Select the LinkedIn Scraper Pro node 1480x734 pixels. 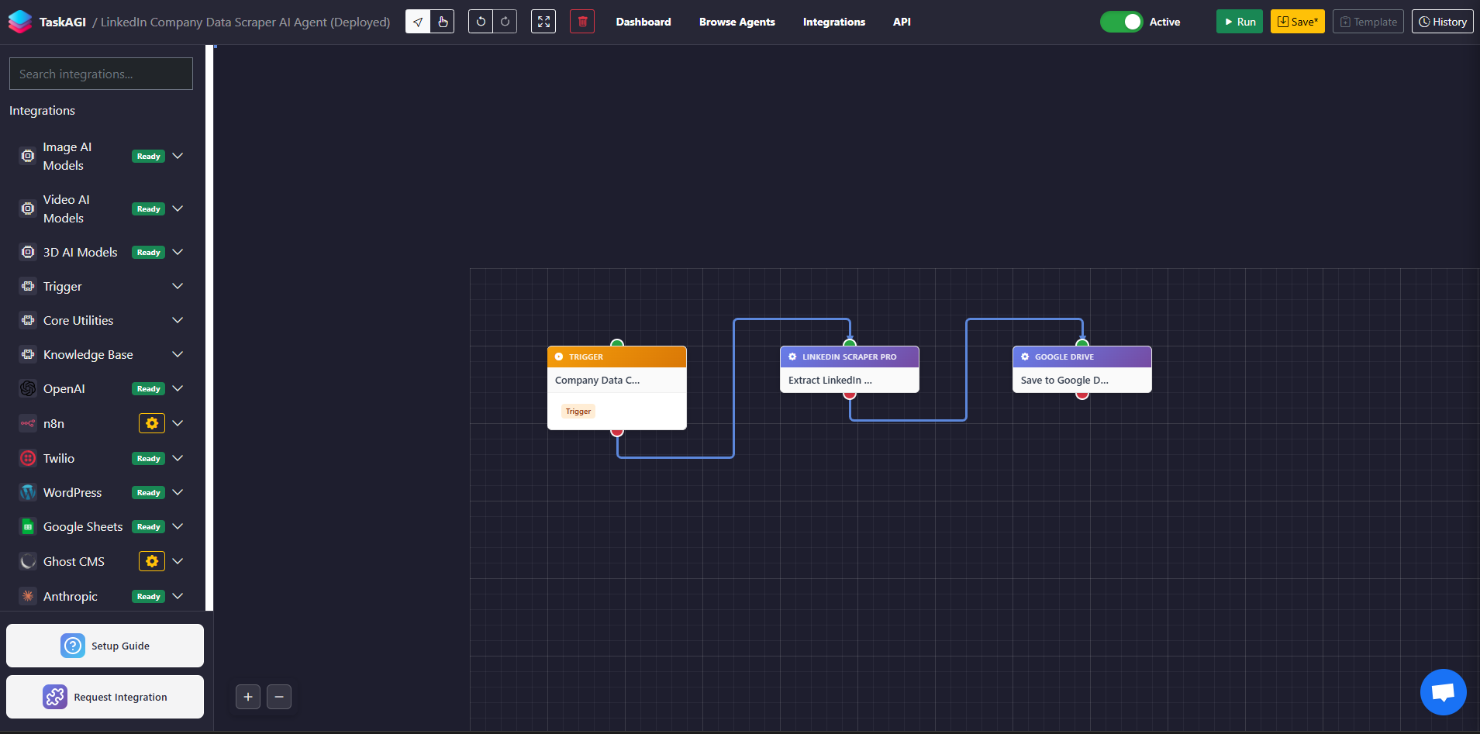[x=850, y=369]
